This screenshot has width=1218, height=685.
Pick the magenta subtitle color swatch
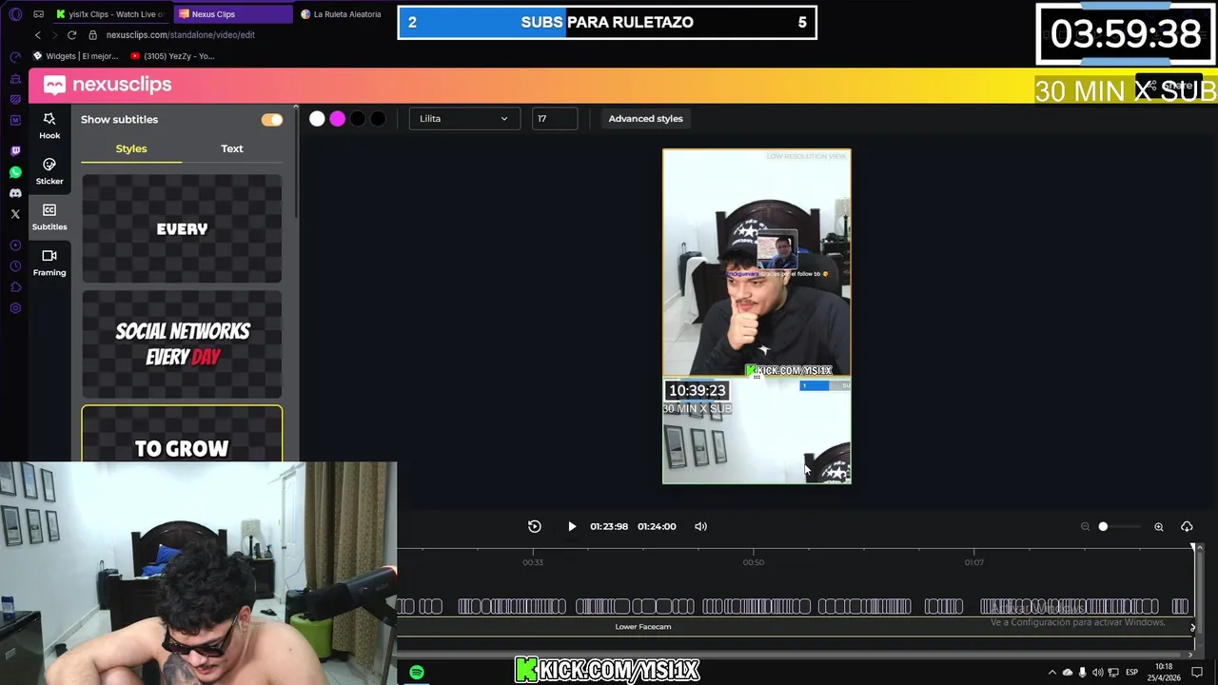coord(338,119)
